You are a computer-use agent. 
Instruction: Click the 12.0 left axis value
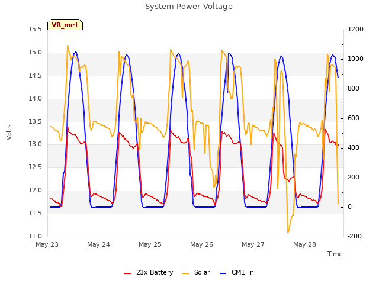[36, 191]
